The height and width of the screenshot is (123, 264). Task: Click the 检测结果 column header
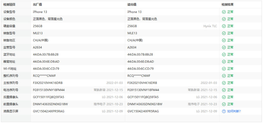tap(228, 5)
